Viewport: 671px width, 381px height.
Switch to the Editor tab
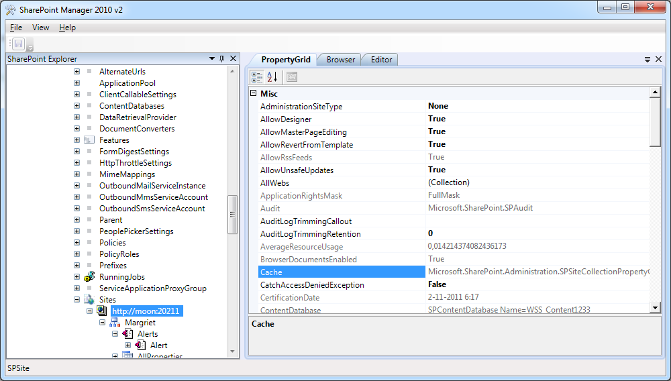(381, 60)
